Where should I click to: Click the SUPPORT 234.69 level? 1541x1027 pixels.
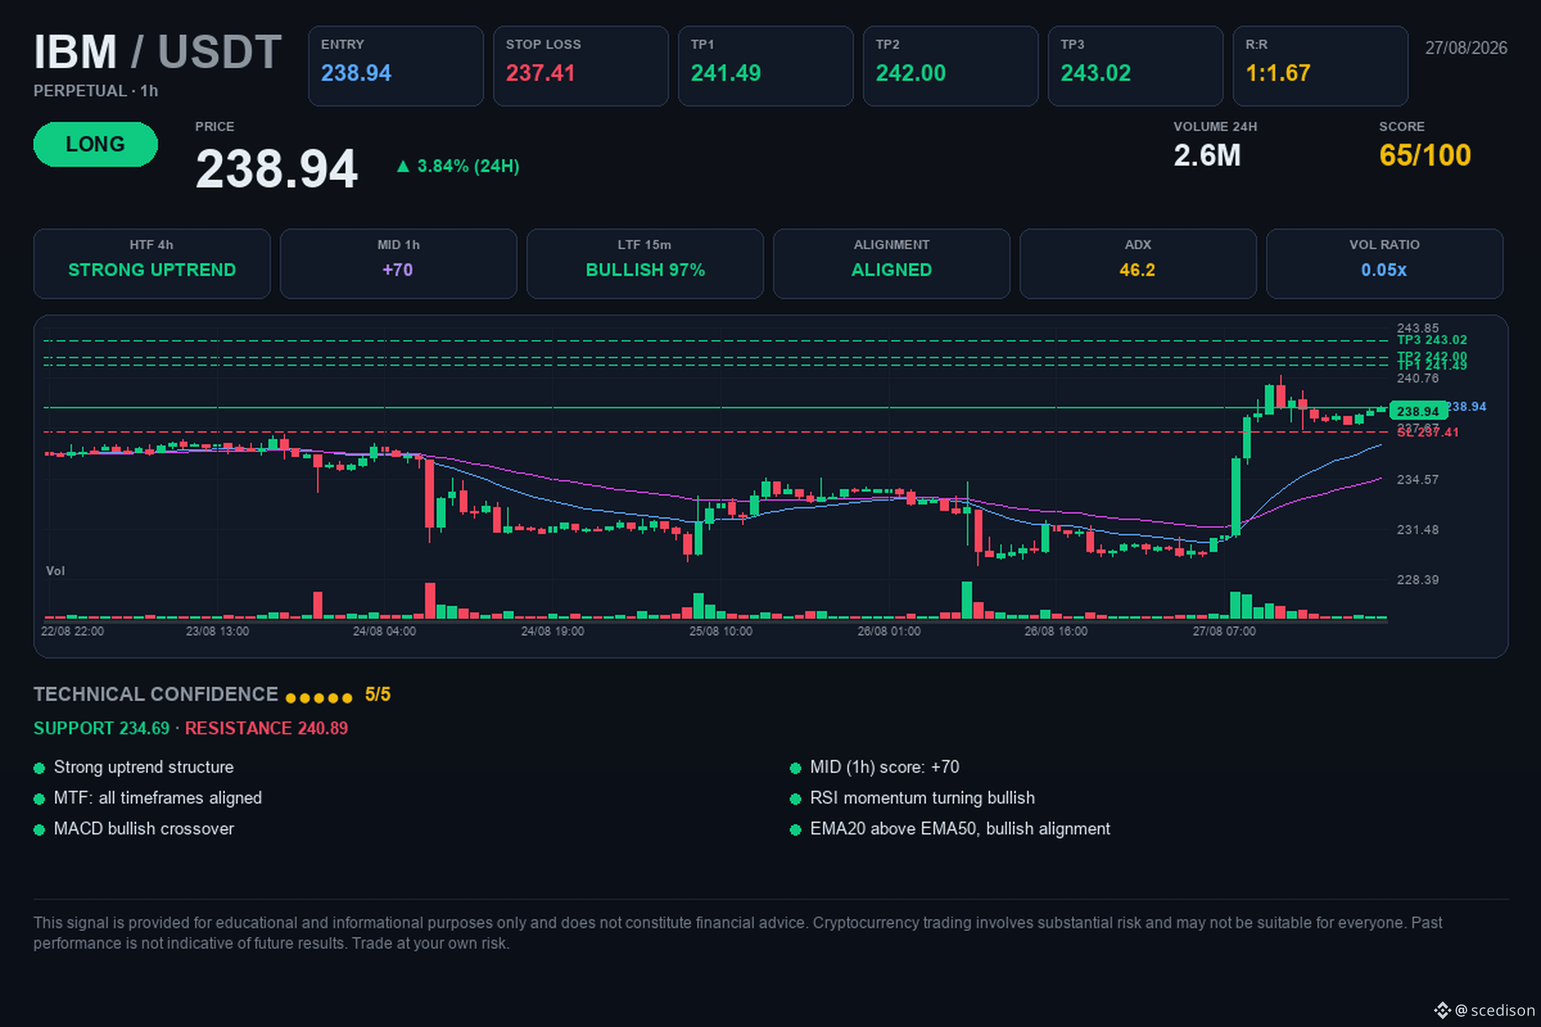[101, 729]
